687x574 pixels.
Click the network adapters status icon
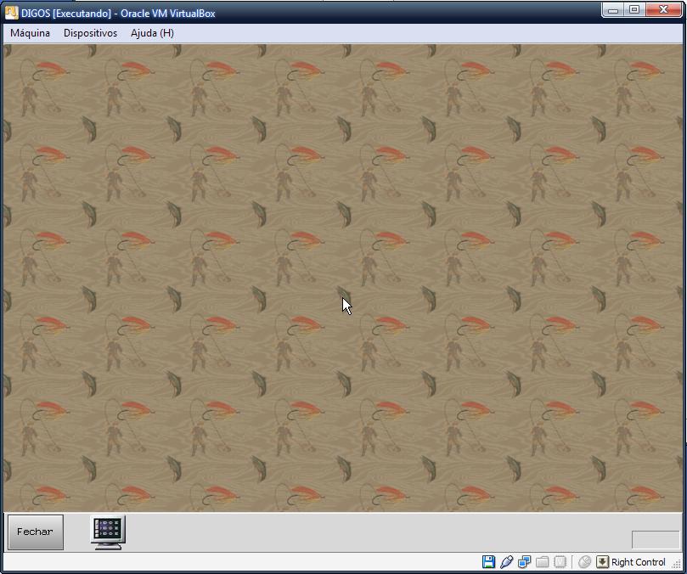524,562
